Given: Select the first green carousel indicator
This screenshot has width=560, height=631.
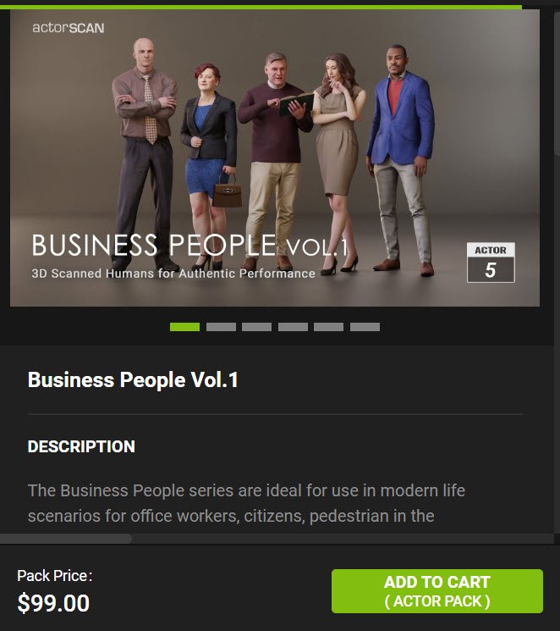Looking at the screenshot, I should [x=185, y=327].
